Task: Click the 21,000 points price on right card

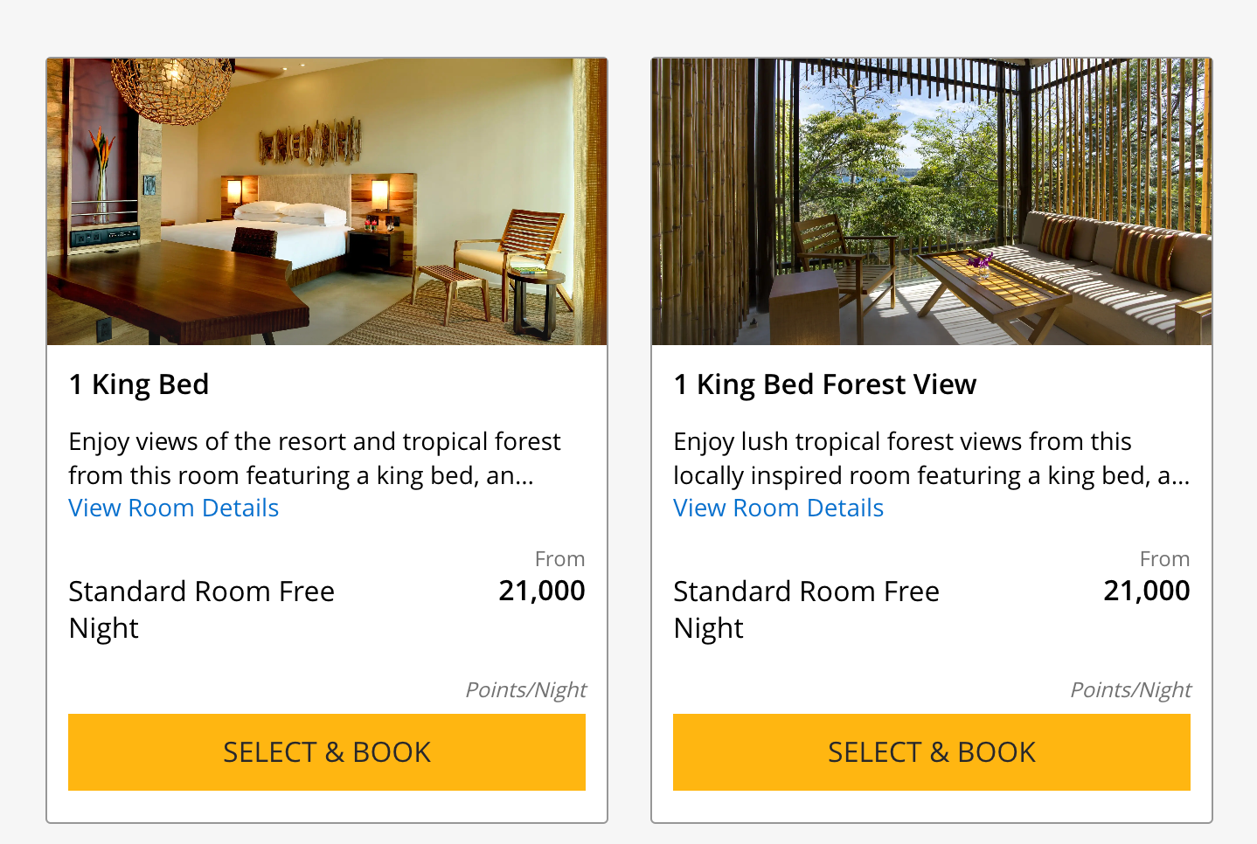Action: pyautogui.click(x=1147, y=591)
